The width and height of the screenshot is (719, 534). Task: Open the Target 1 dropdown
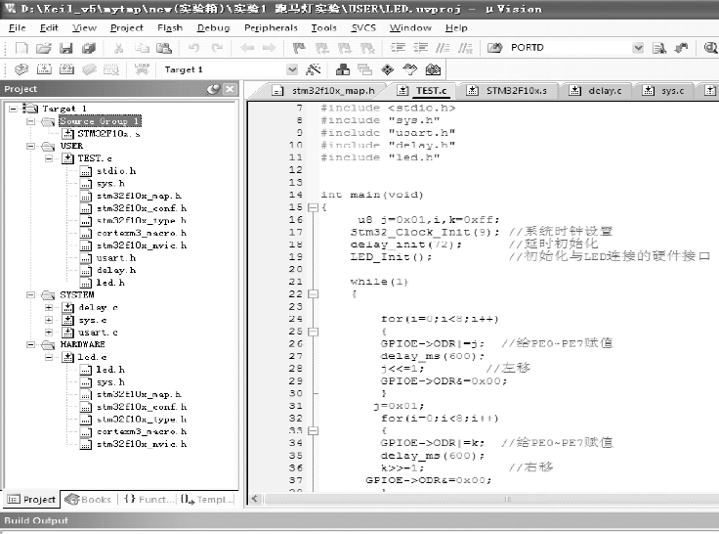[291, 69]
